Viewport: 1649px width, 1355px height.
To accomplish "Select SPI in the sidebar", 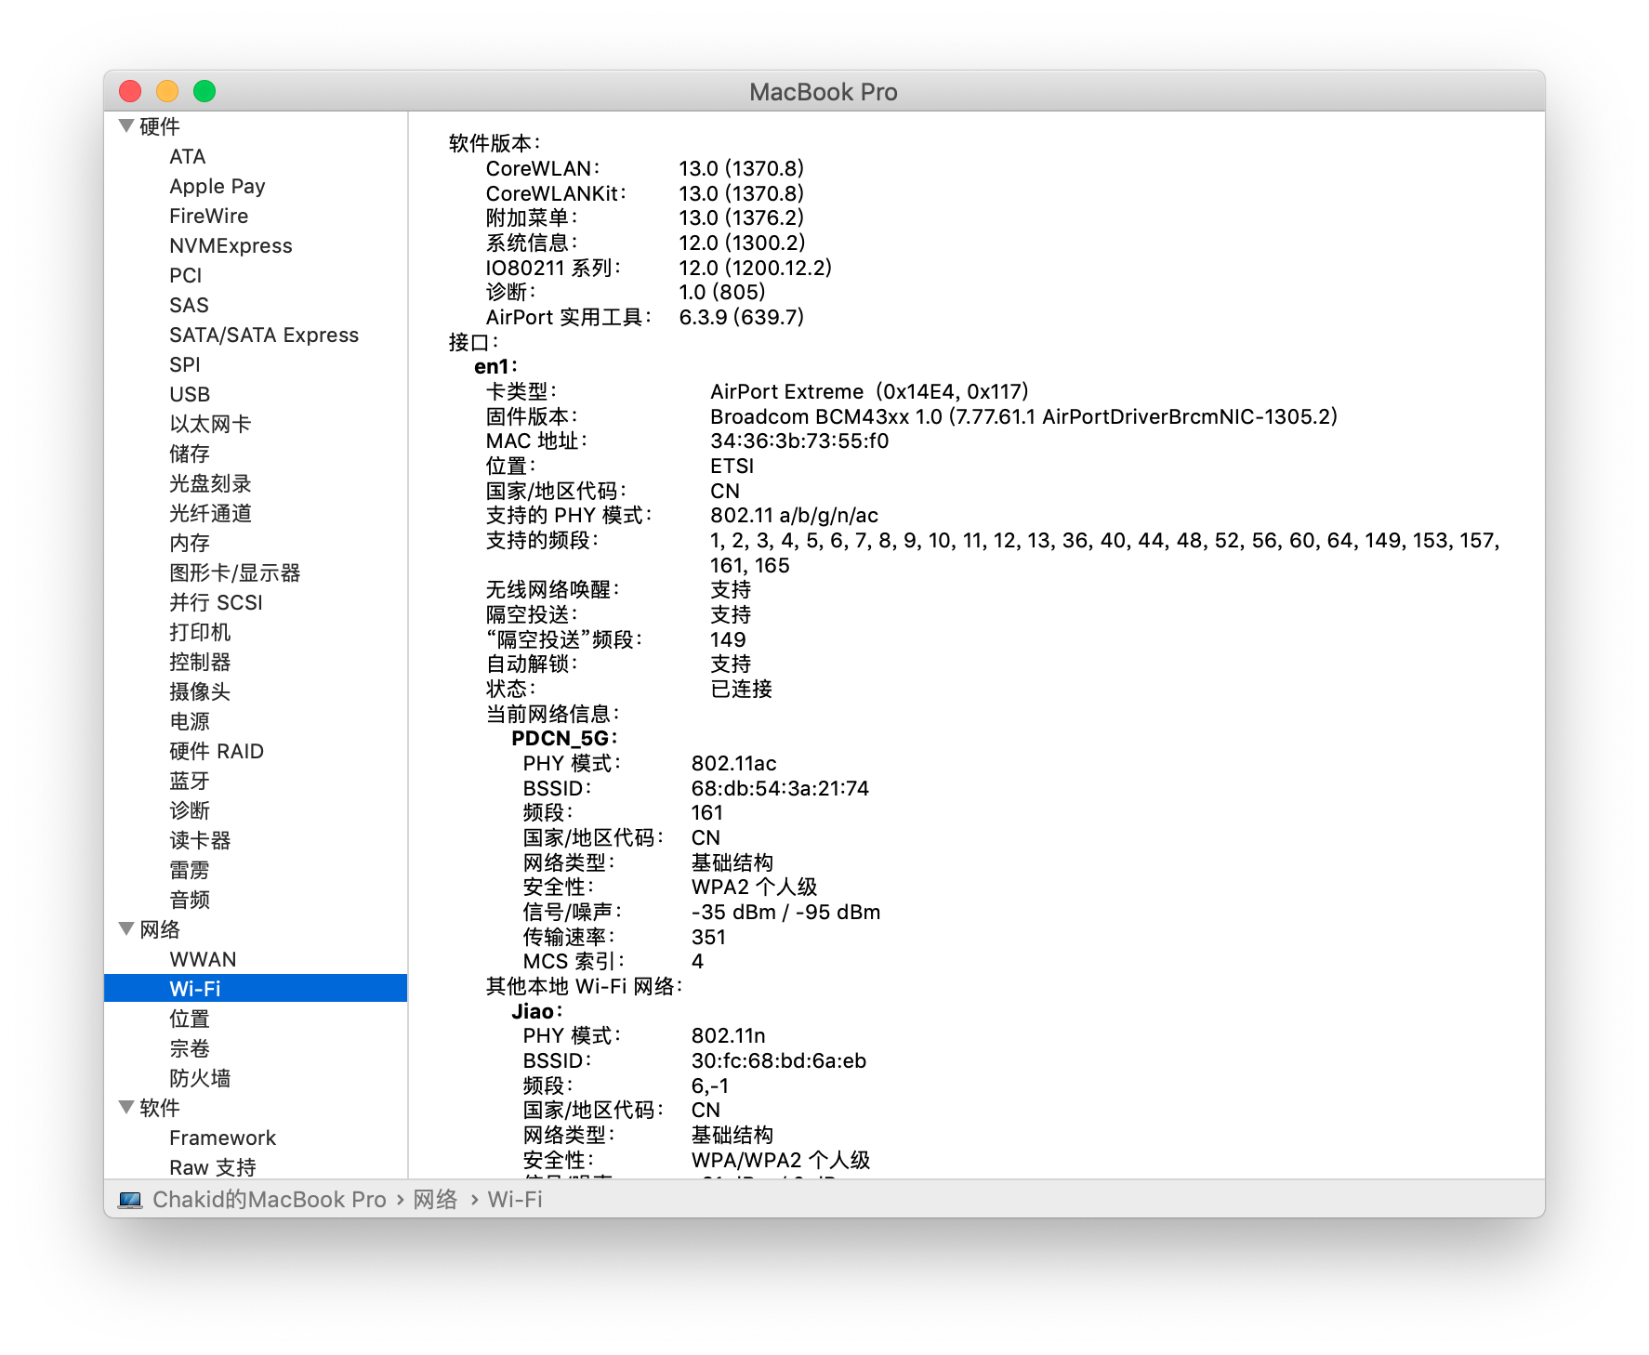I will [x=185, y=364].
